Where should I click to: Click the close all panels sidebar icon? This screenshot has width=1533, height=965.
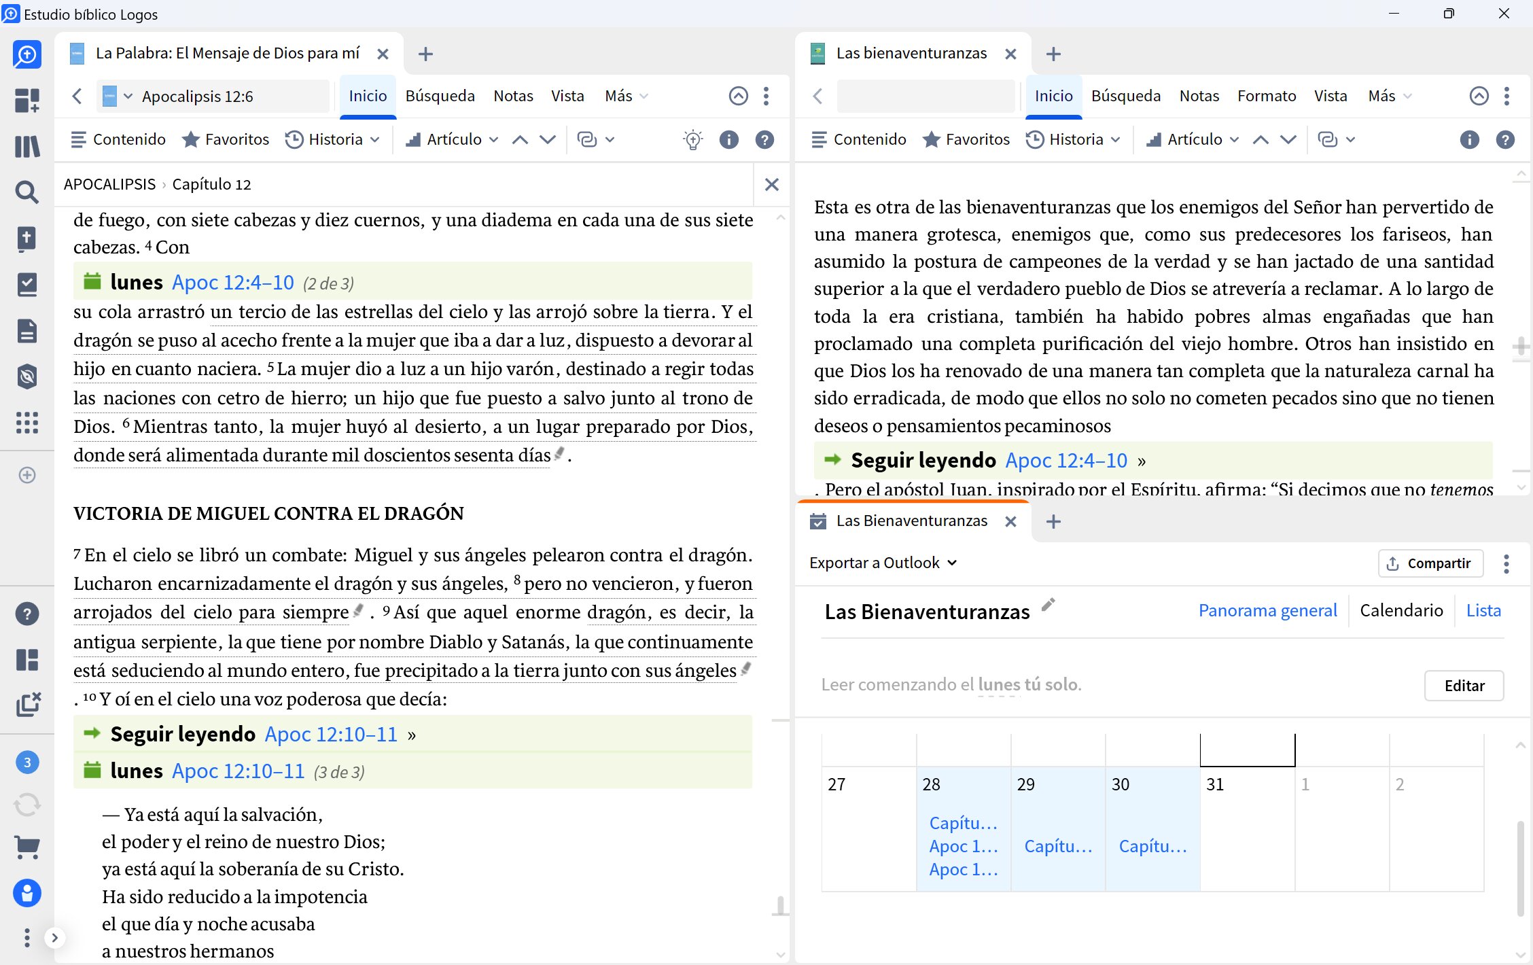coord(27,705)
